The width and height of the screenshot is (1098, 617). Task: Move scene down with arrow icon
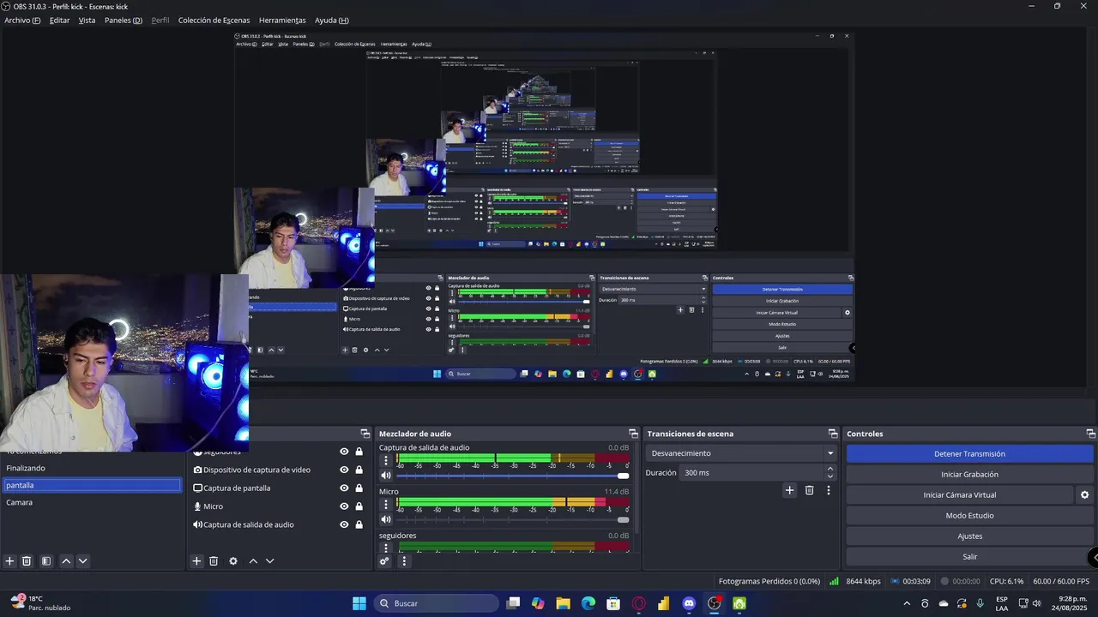pyautogui.click(x=82, y=561)
